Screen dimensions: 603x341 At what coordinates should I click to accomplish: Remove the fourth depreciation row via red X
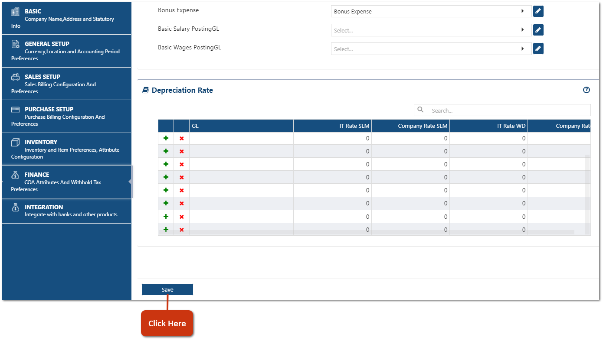[x=182, y=177]
